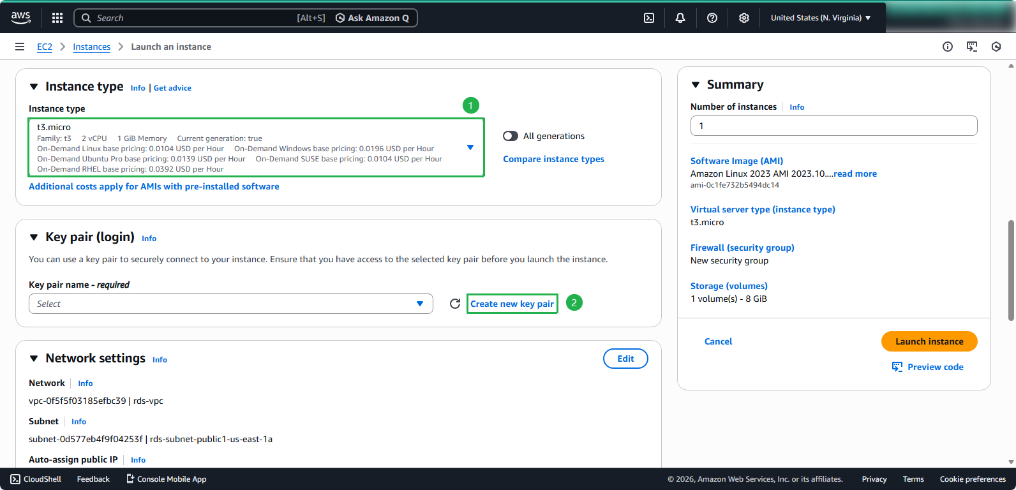Collapse the Network settings section

(34, 359)
